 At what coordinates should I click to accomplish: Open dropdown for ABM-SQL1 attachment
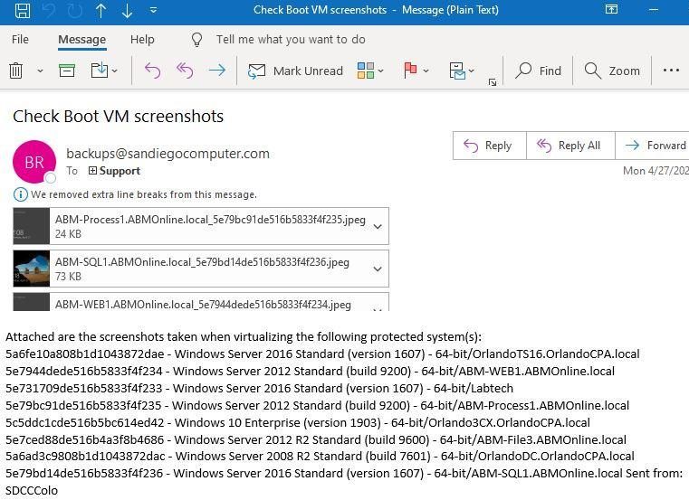click(x=378, y=269)
